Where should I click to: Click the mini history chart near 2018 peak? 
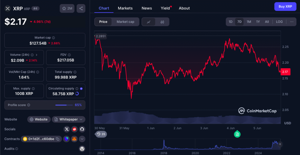click(x=164, y=144)
